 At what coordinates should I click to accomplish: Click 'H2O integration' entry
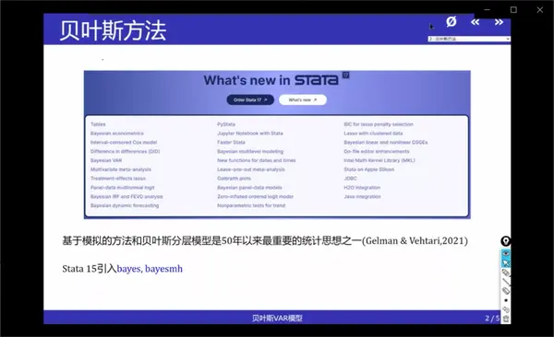pos(362,188)
